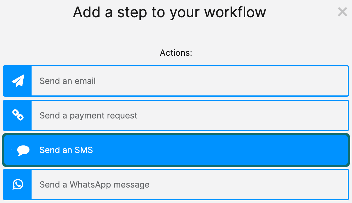The width and height of the screenshot is (352, 203).
Task: Click the 'Send an SMS' label text
Action: pyautogui.click(x=66, y=150)
